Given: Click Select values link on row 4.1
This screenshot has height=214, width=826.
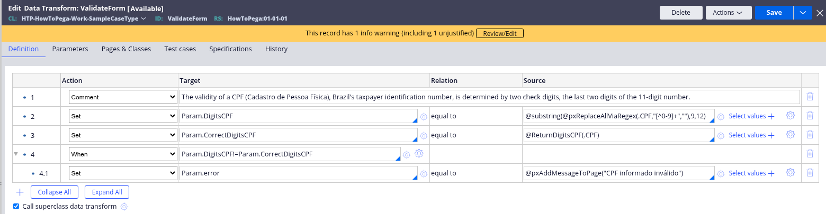Looking at the screenshot, I should point(752,173).
